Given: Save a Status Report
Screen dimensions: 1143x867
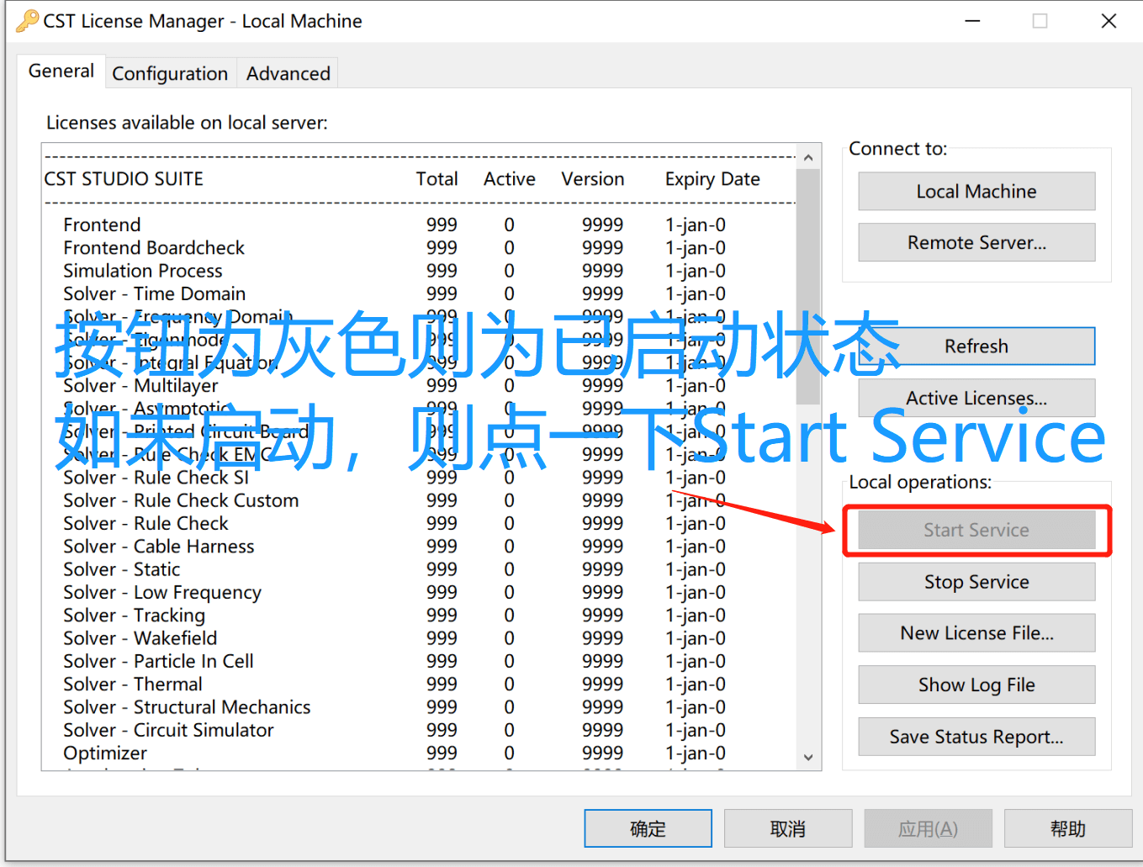Looking at the screenshot, I should [x=975, y=737].
